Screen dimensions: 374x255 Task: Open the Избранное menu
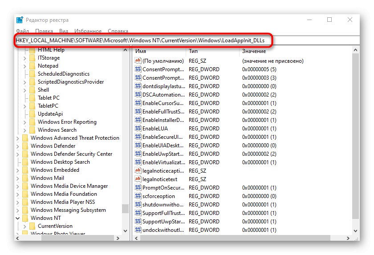pos(88,31)
